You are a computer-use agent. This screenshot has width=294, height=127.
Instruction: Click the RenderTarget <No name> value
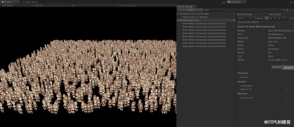(275, 15)
